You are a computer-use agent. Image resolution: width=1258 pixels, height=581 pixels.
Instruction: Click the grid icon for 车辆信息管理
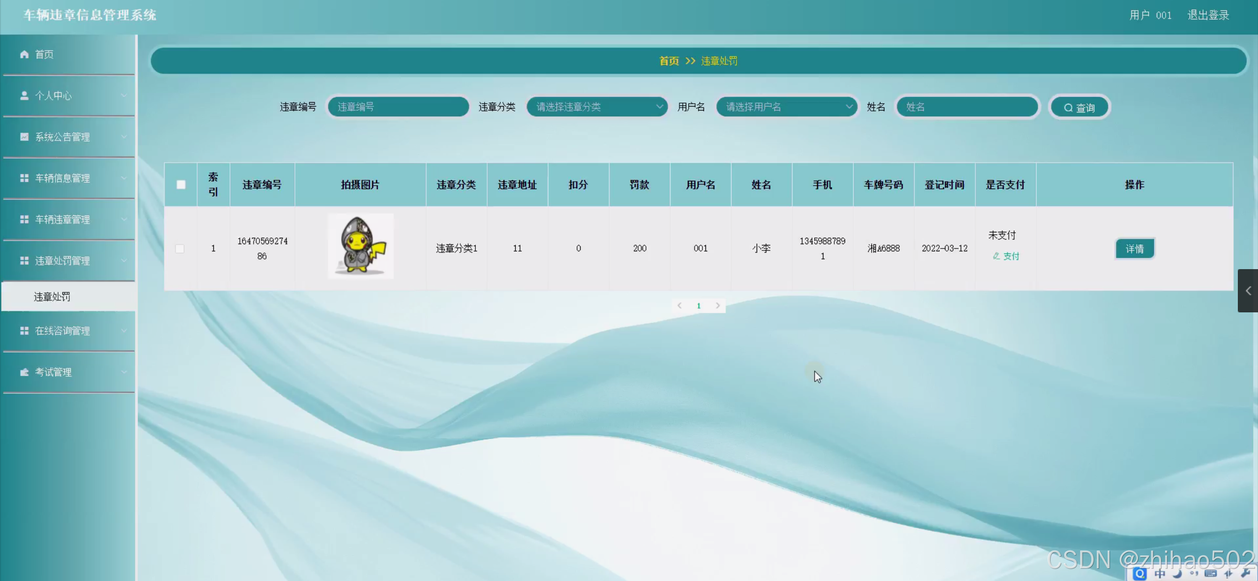pyautogui.click(x=24, y=178)
